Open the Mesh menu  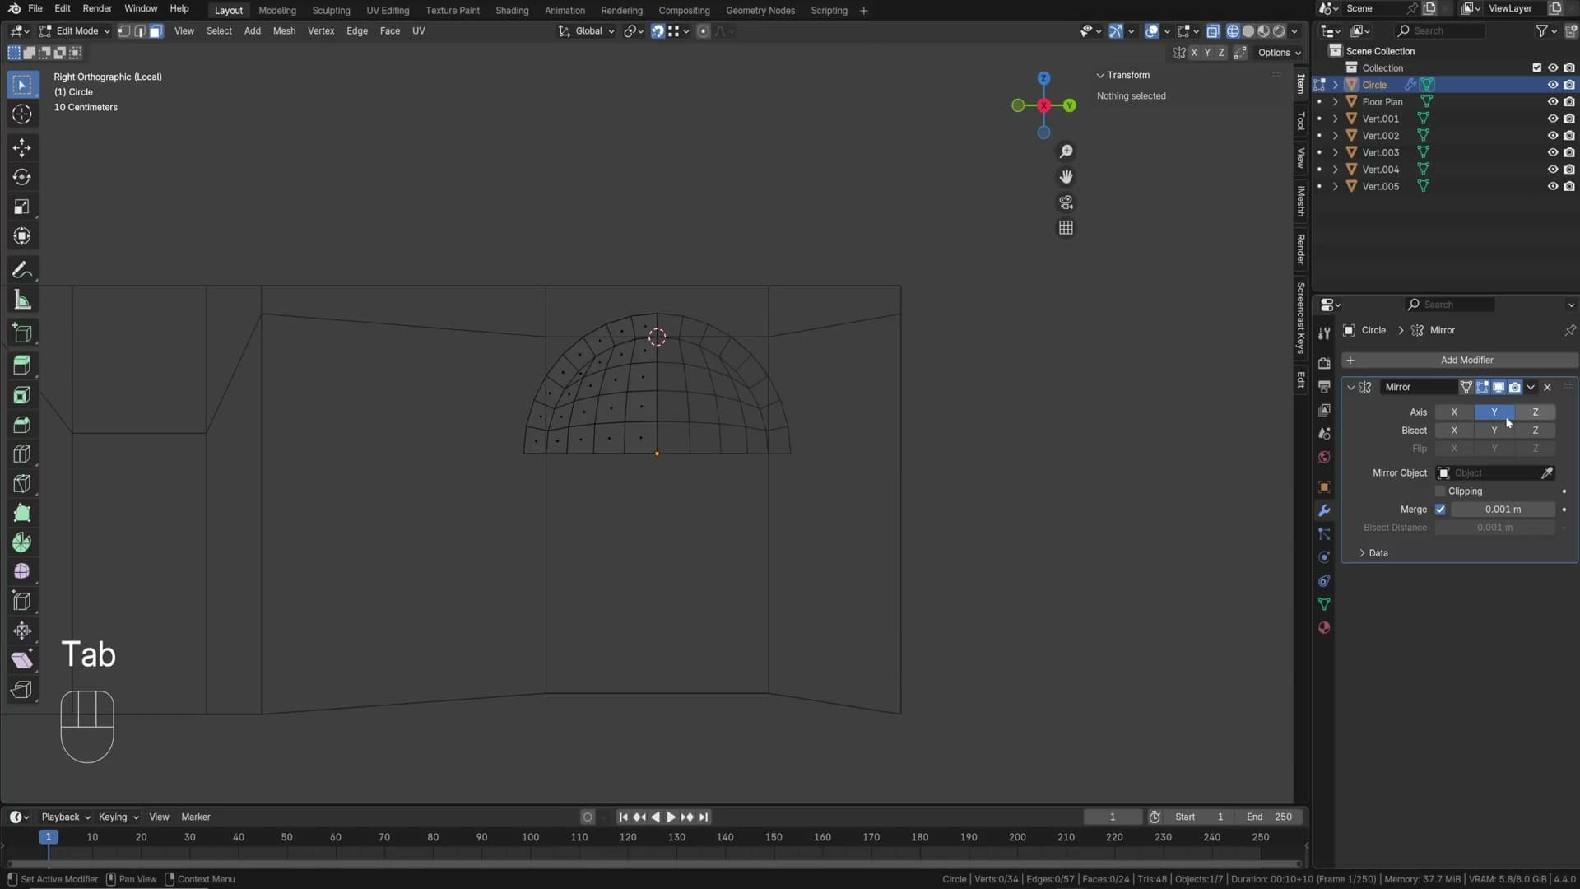(x=284, y=31)
